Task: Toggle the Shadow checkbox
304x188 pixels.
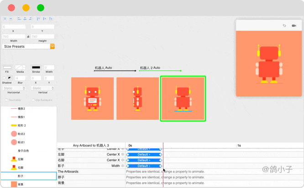Action: [x=4, y=78]
